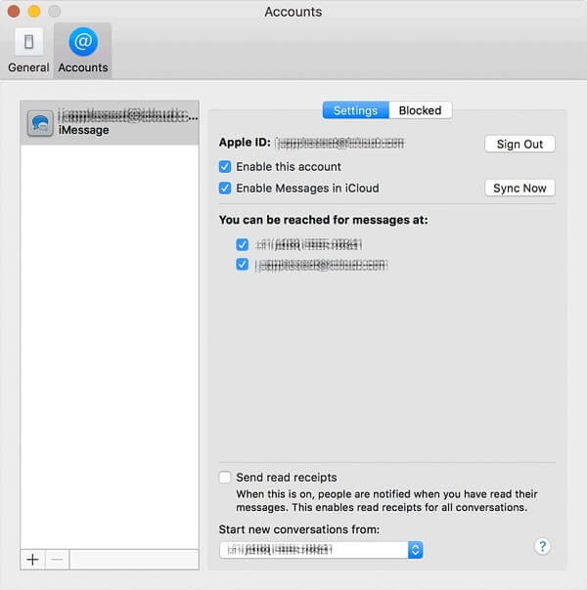This screenshot has height=590, width=587.
Task: Click the Accounts window title bar
Action: [293, 12]
